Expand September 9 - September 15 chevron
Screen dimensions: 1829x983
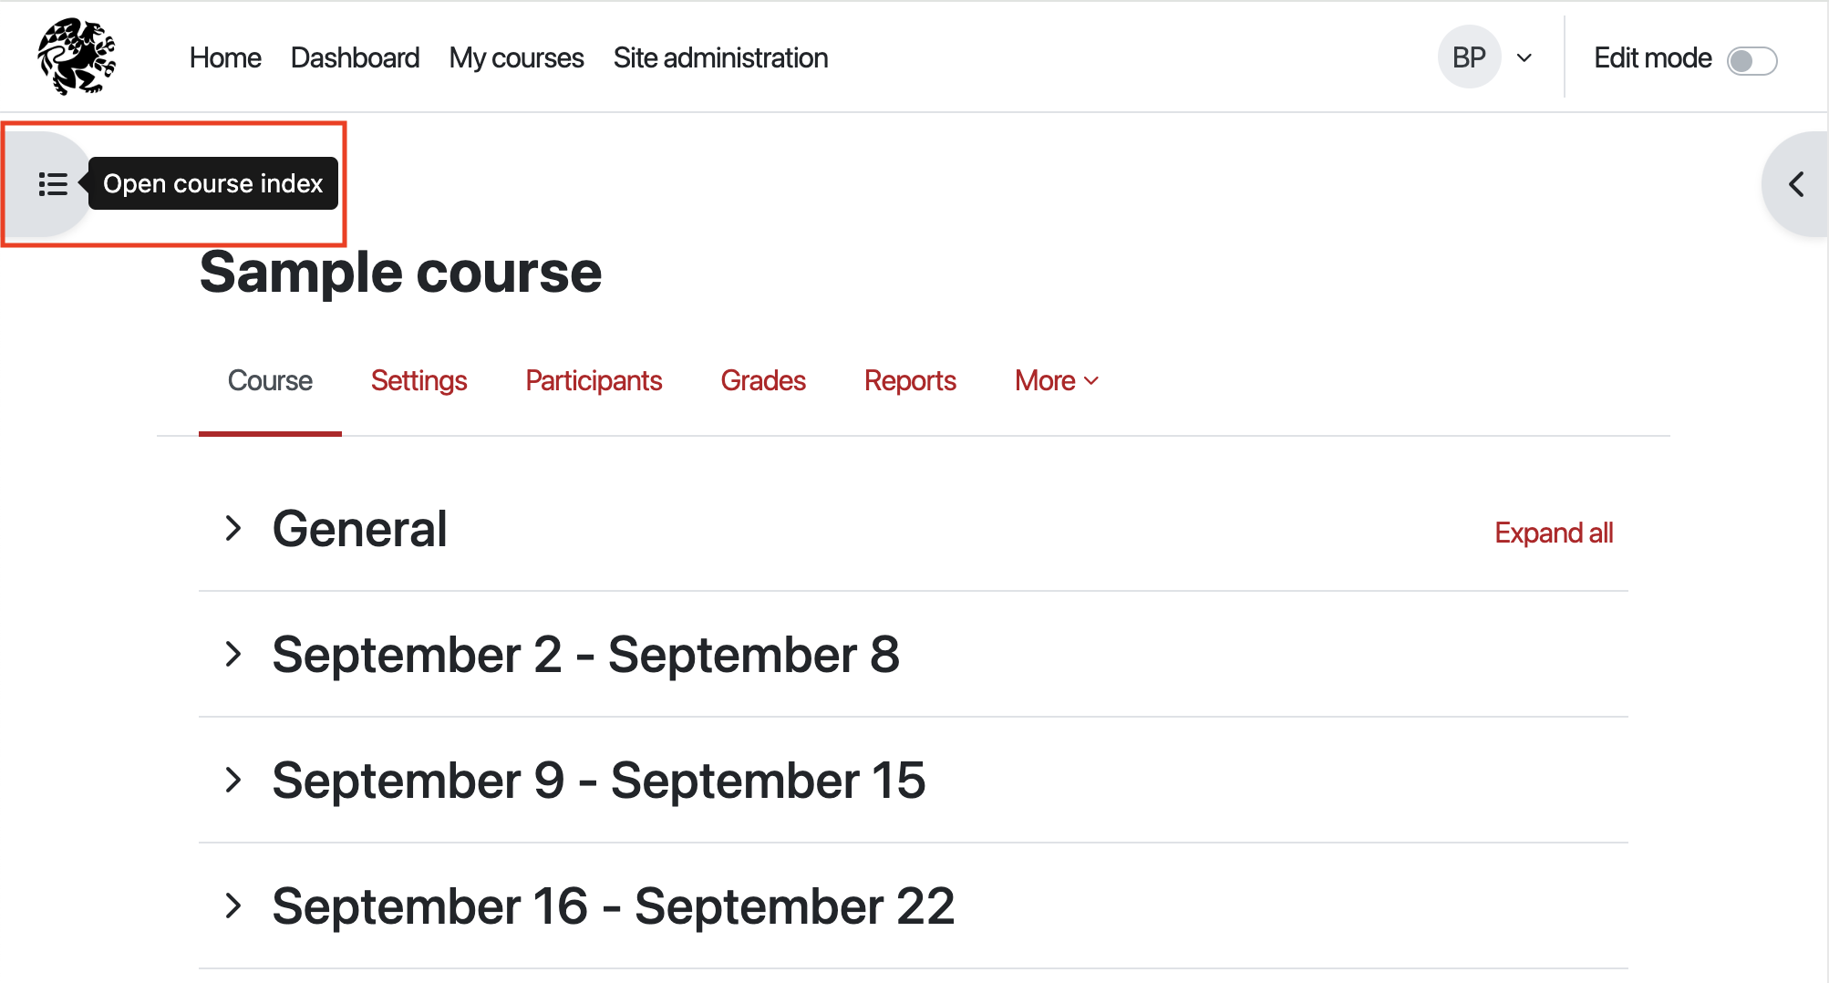233,780
